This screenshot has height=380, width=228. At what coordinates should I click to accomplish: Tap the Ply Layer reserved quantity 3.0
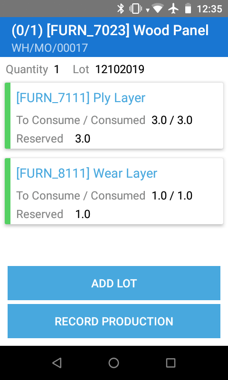pos(83,139)
